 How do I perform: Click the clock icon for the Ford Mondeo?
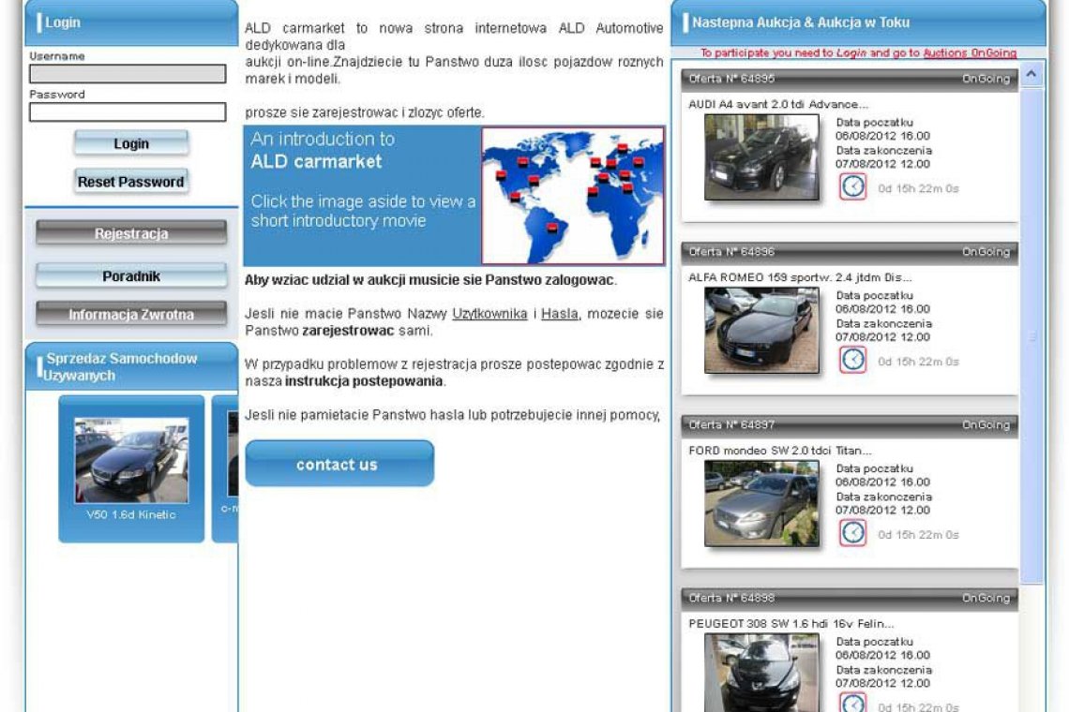(852, 532)
